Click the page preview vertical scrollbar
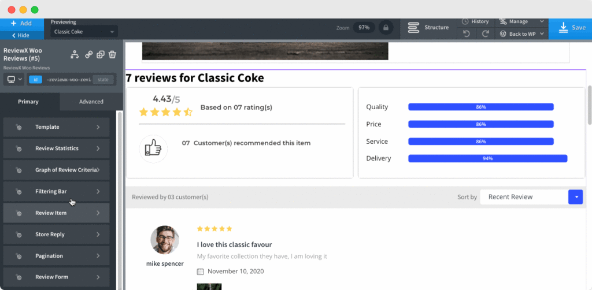This screenshot has height=290, width=592. coord(589,105)
